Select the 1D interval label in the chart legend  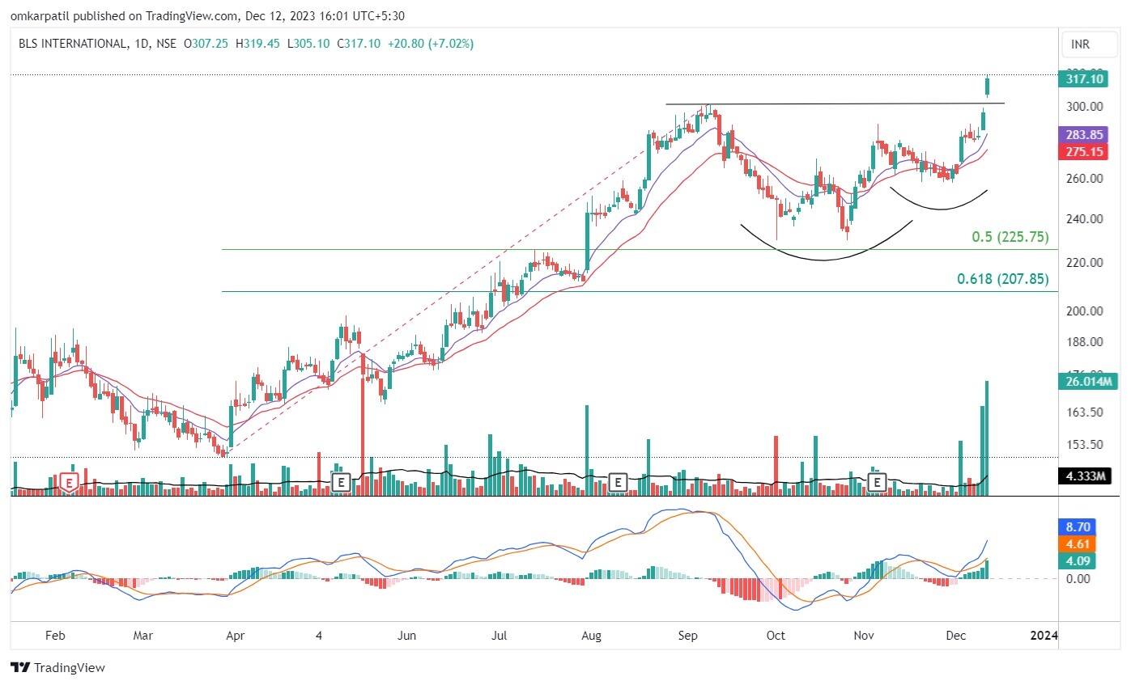pyautogui.click(x=139, y=44)
